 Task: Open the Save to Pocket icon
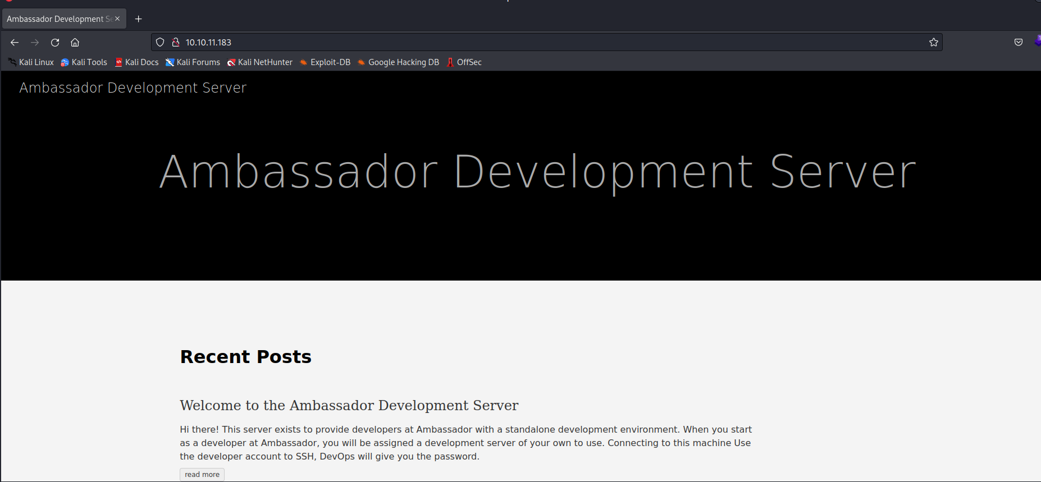1019,42
